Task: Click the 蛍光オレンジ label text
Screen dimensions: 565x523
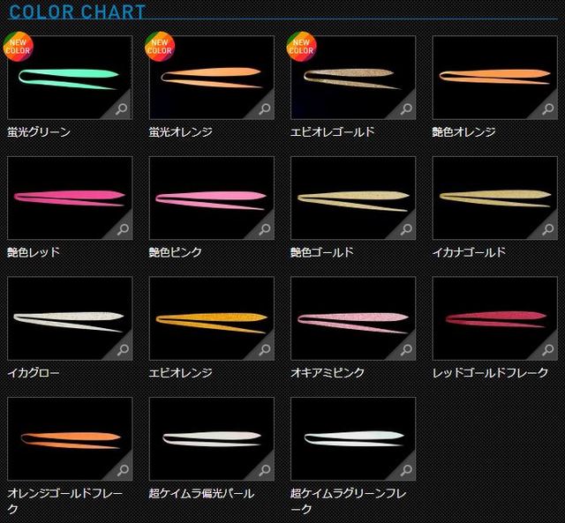Action: [180, 132]
